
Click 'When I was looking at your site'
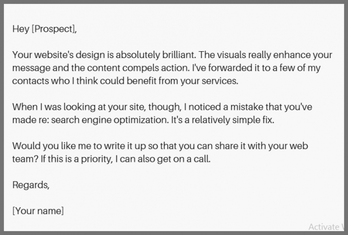[x=79, y=107]
